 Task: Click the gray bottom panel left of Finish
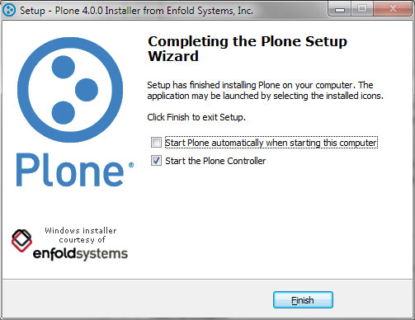pos(138,299)
